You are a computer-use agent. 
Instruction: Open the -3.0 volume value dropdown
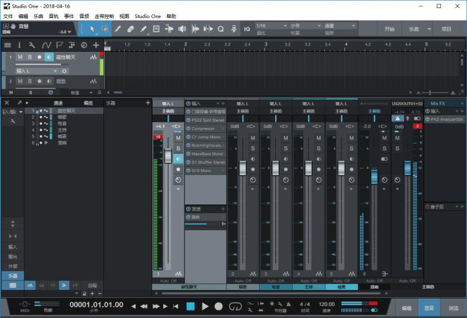pos(65,32)
